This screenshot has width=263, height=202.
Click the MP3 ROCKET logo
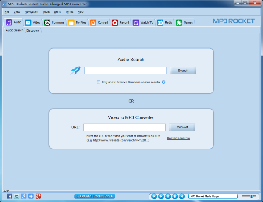pyautogui.click(x=234, y=21)
